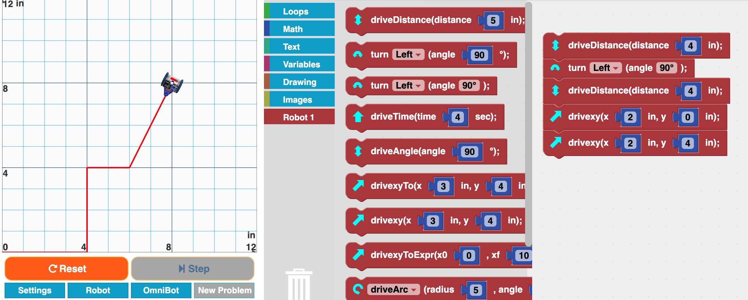The image size is (748, 300).
Task: Expand the driveArc type dropdown
Action: (393, 289)
